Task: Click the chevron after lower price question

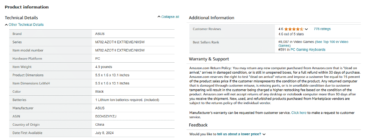Action: 264,134
